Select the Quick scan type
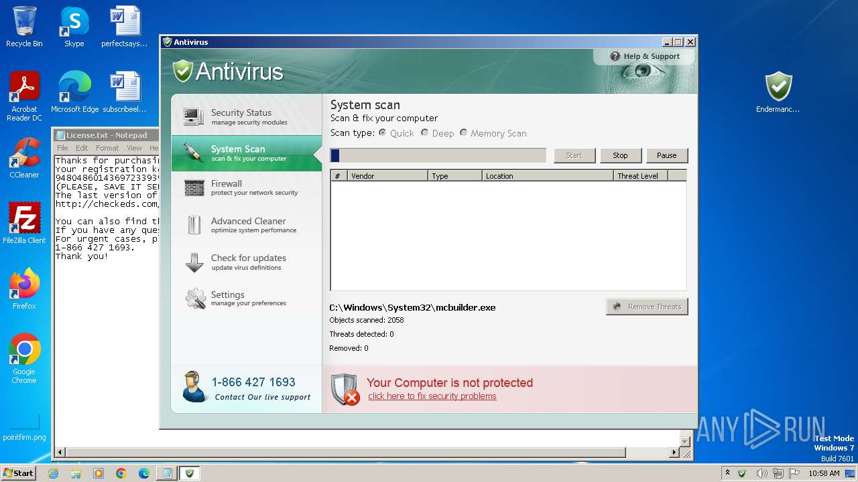Viewport: 858px width, 482px height. click(x=396, y=133)
